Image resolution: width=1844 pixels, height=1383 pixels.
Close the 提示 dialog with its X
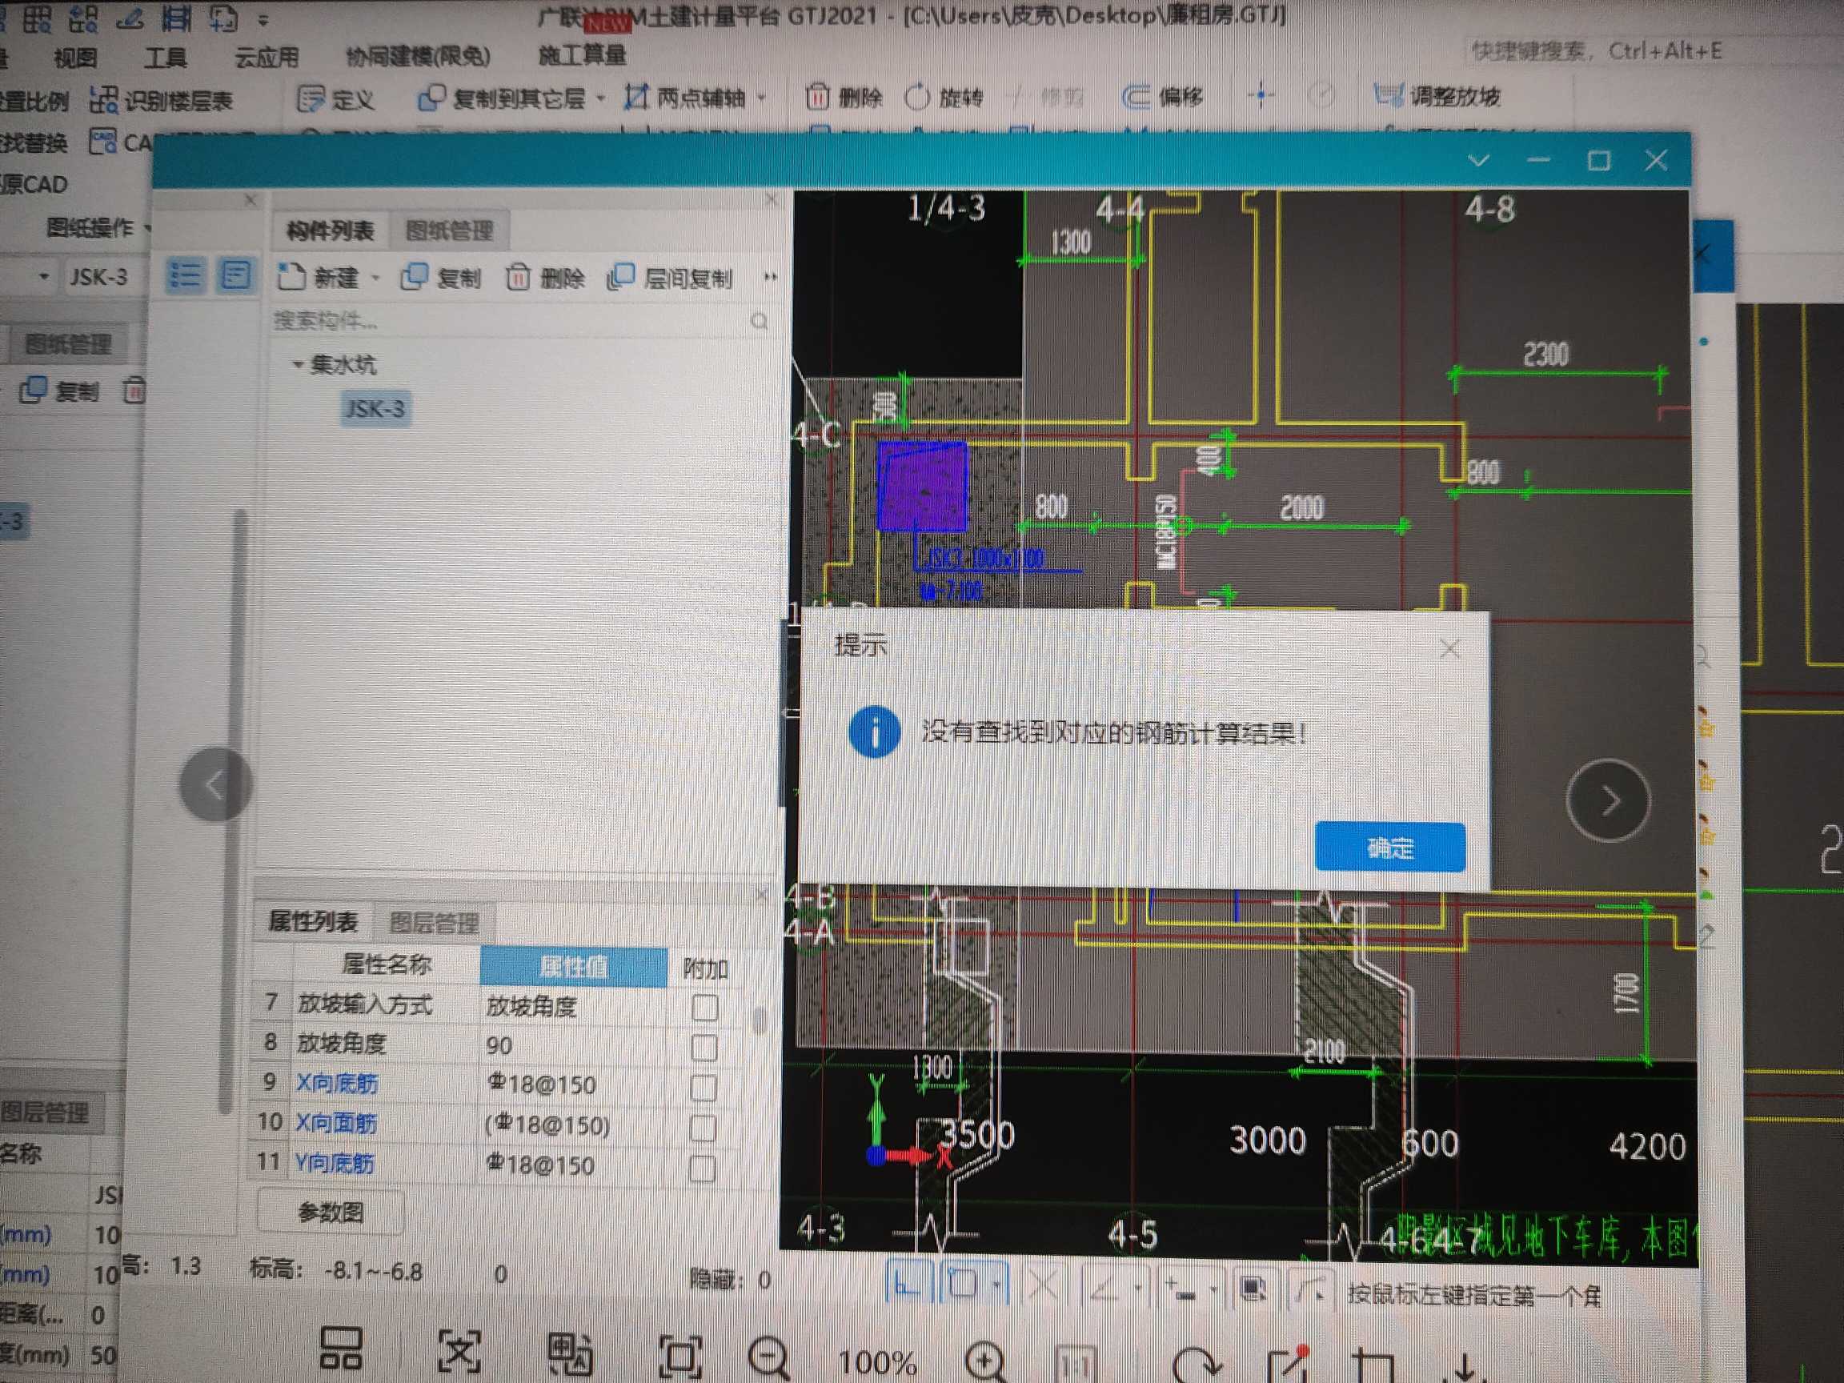click(1449, 648)
